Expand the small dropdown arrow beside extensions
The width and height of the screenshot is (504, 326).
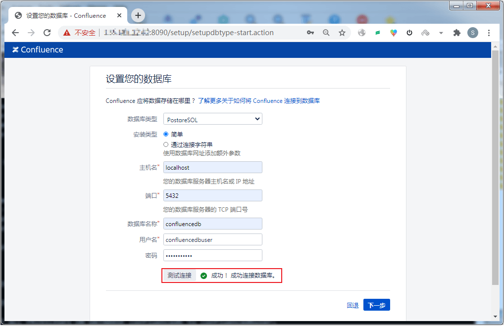[441, 33]
